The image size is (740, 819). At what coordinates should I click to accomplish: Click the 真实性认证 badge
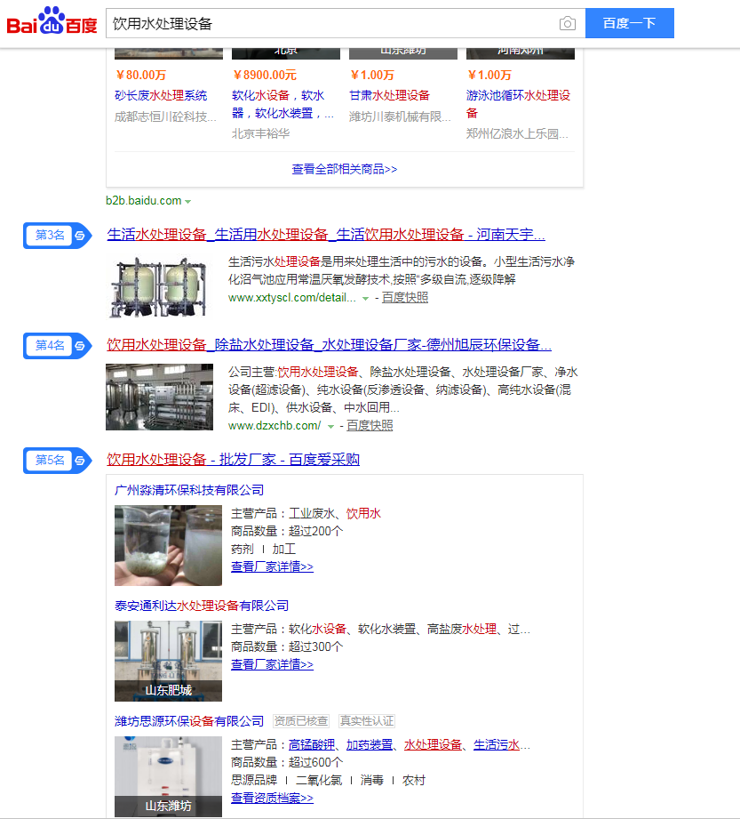point(367,721)
